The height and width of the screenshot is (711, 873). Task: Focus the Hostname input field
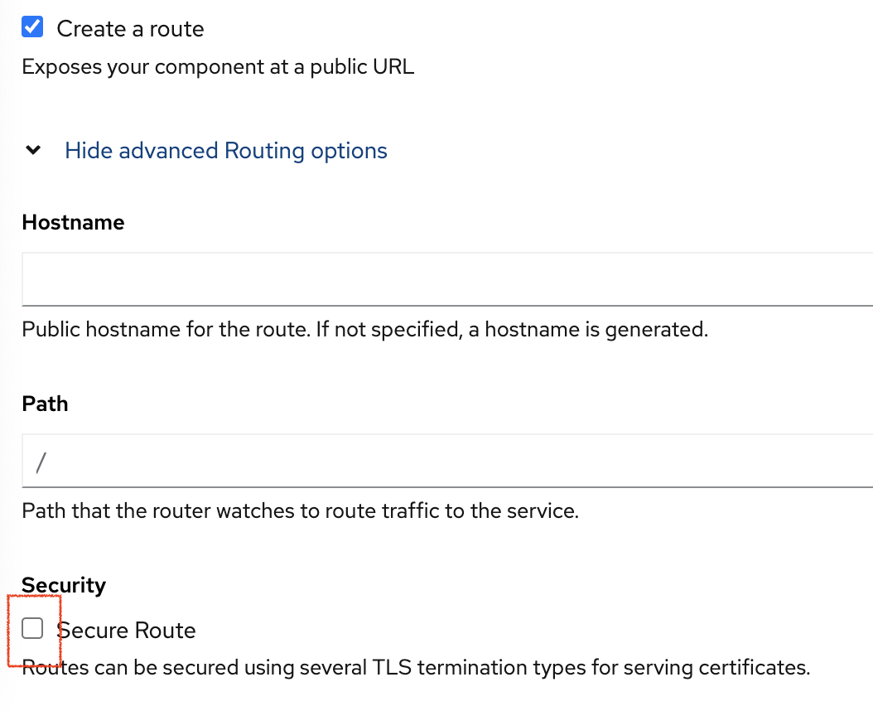(447, 279)
